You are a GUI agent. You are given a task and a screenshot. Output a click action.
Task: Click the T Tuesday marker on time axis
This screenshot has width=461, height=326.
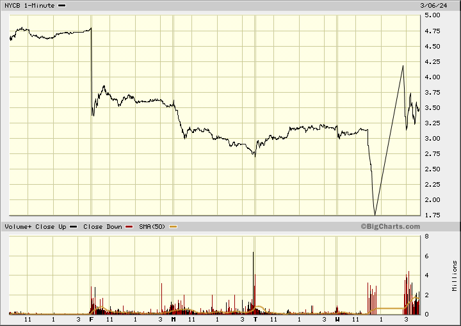[x=255, y=319]
